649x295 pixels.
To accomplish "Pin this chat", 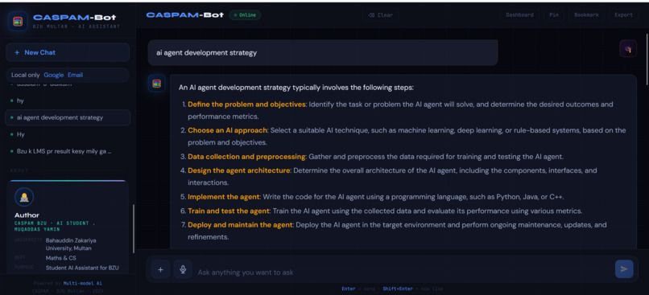I will (553, 15).
